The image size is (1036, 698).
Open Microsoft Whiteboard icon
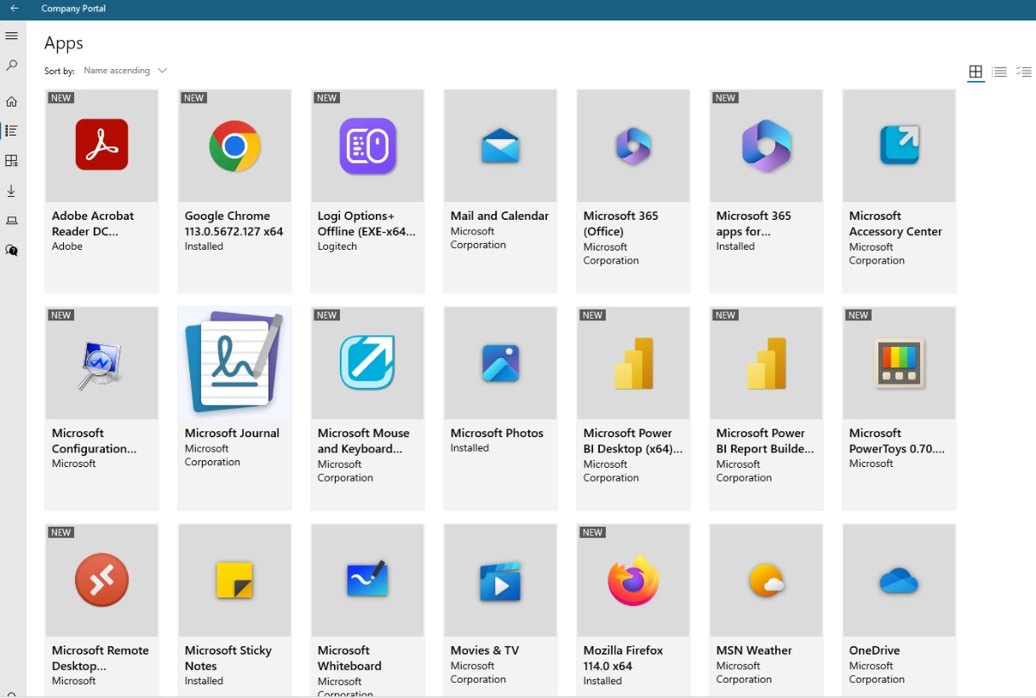[x=368, y=580]
